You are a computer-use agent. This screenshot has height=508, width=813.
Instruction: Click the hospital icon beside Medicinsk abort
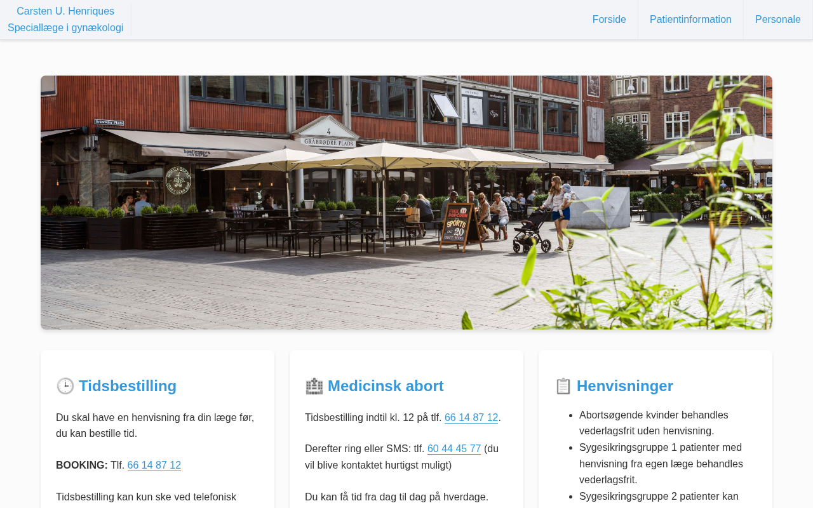(314, 386)
